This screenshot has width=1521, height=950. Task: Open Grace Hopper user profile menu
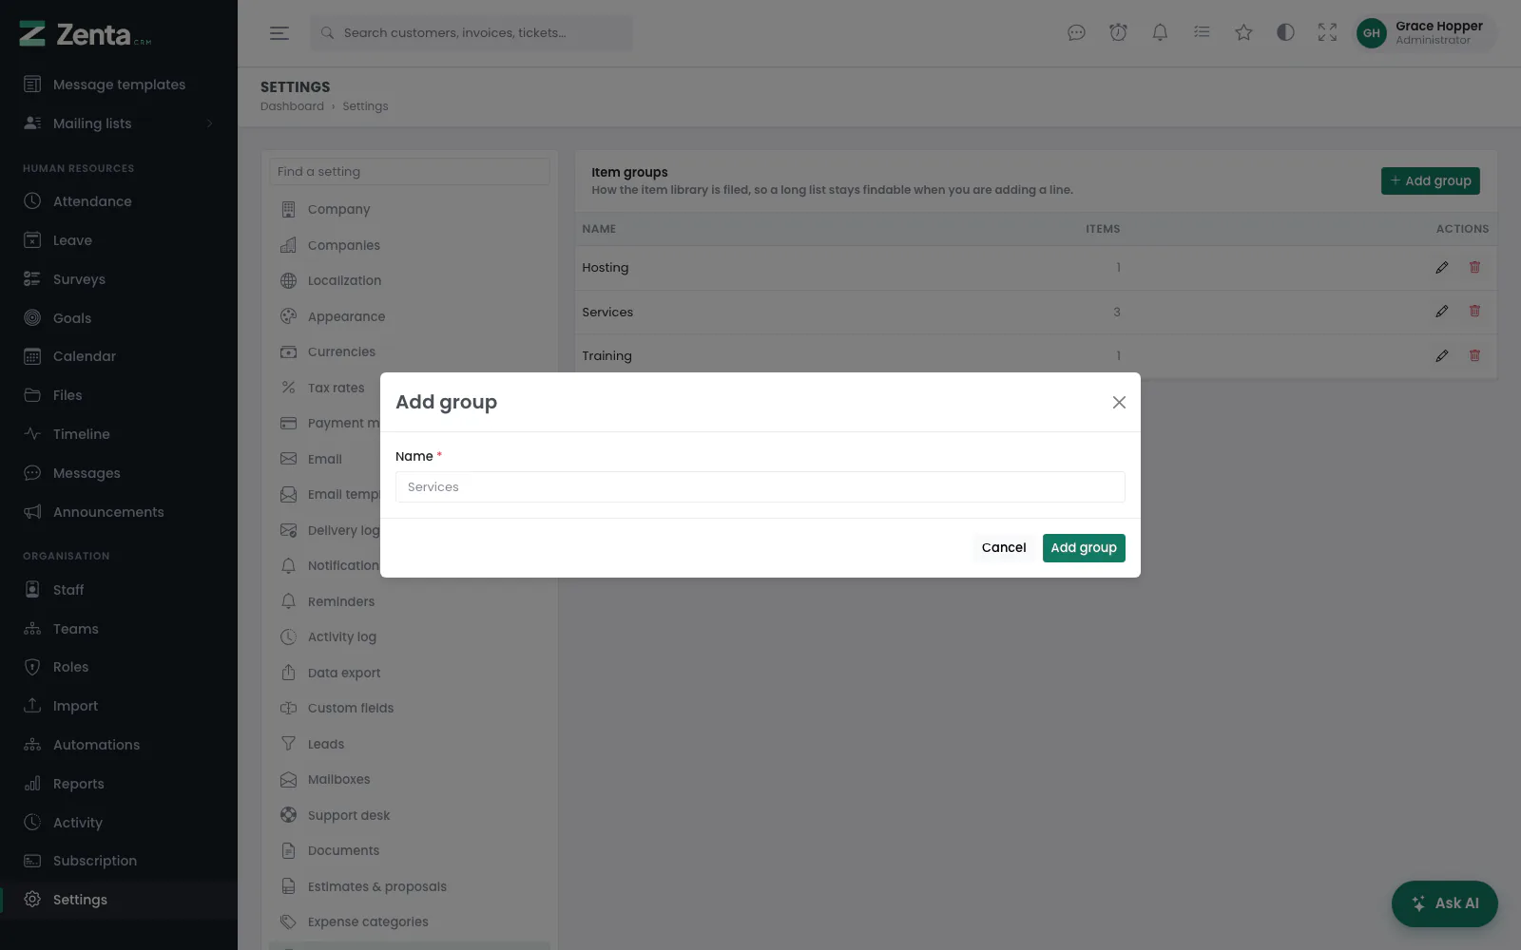[1425, 33]
